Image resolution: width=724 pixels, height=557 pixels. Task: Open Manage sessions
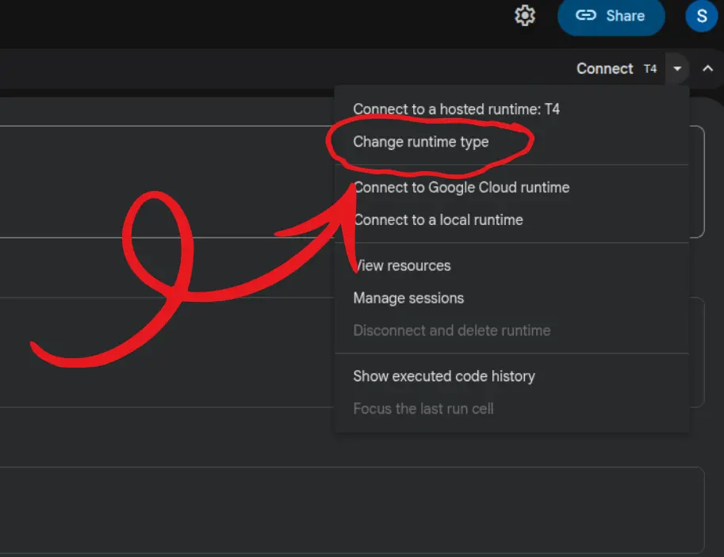point(408,298)
